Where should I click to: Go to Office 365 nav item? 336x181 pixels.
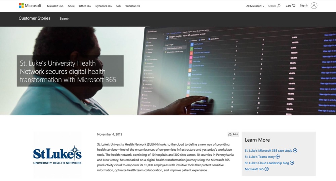(x=85, y=6)
